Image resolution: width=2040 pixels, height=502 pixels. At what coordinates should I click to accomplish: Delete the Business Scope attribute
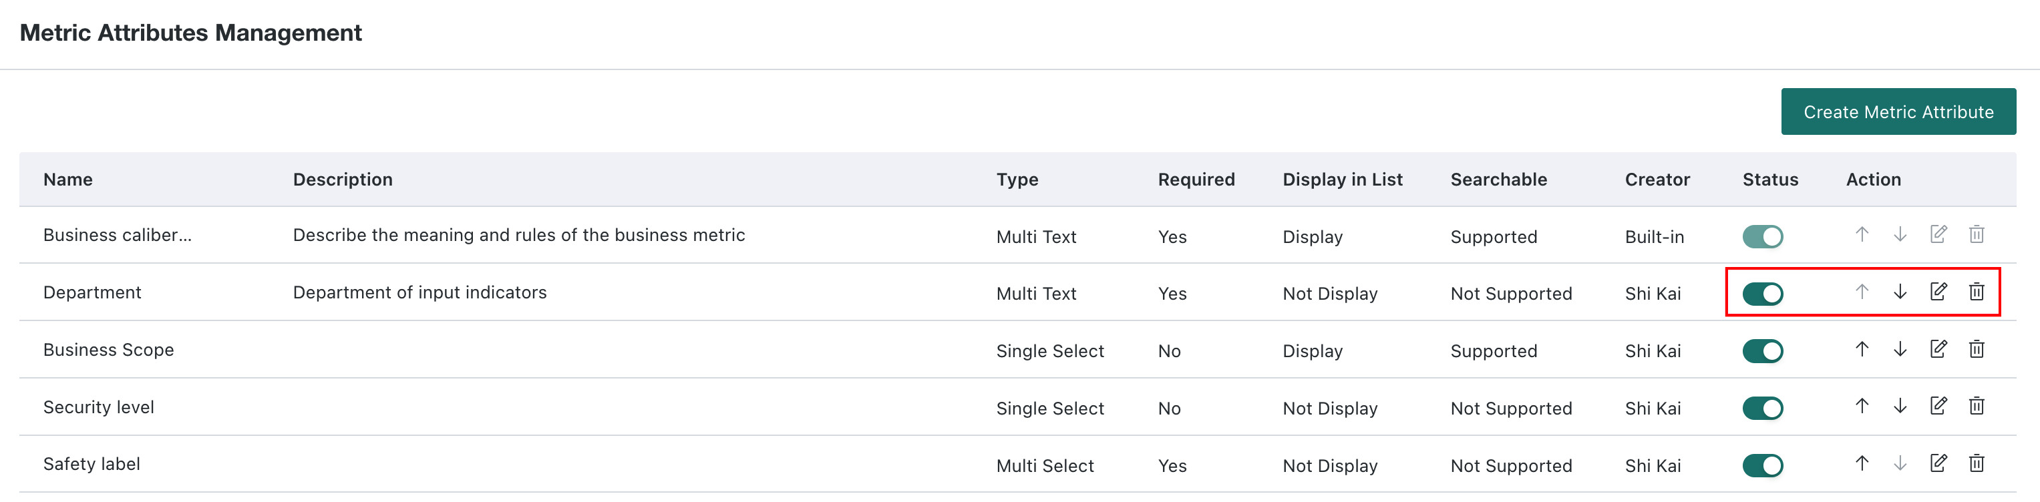(x=1976, y=348)
